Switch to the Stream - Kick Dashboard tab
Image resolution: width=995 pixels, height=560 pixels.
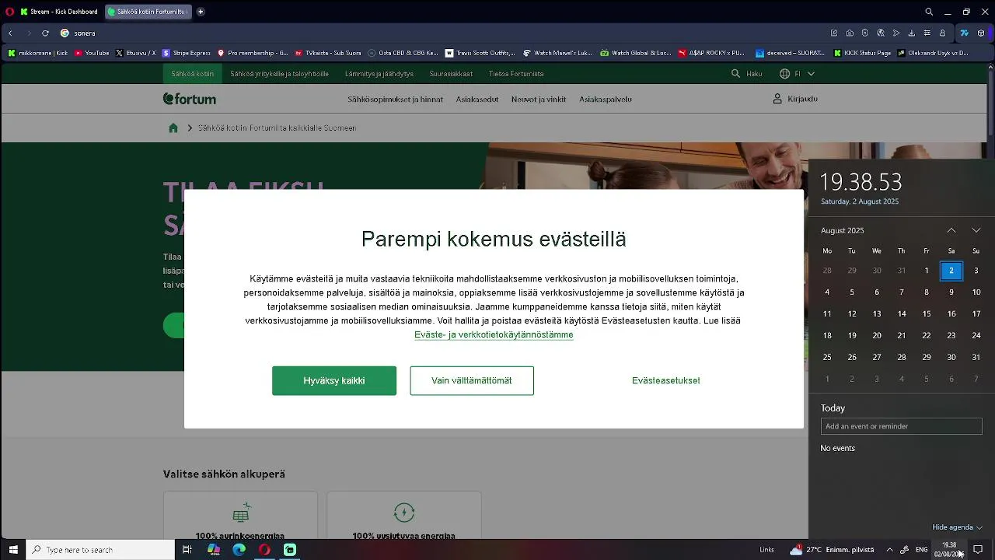pyautogui.click(x=59, y=12)
